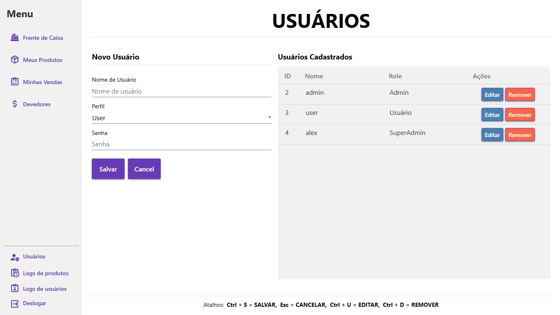Click the clipboard icon beside Minhas Vendas
Viewport: 560px width, 315px height.
click(x=15, y=82)
